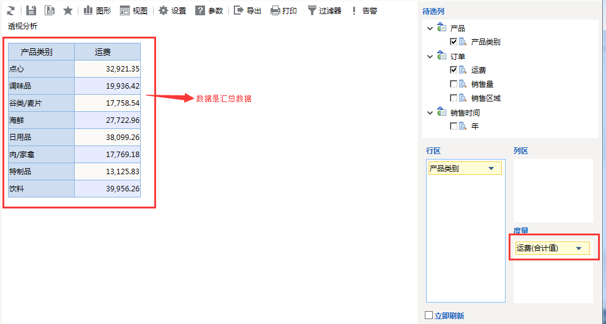Screen dimensions: 606x324
Task: Open the 过滤器 filter
Action: (324, 10)
